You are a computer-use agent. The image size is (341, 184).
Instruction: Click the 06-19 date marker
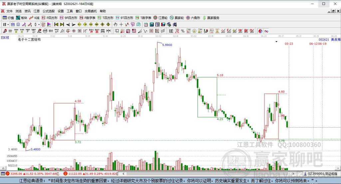click(x=322, y=44)
